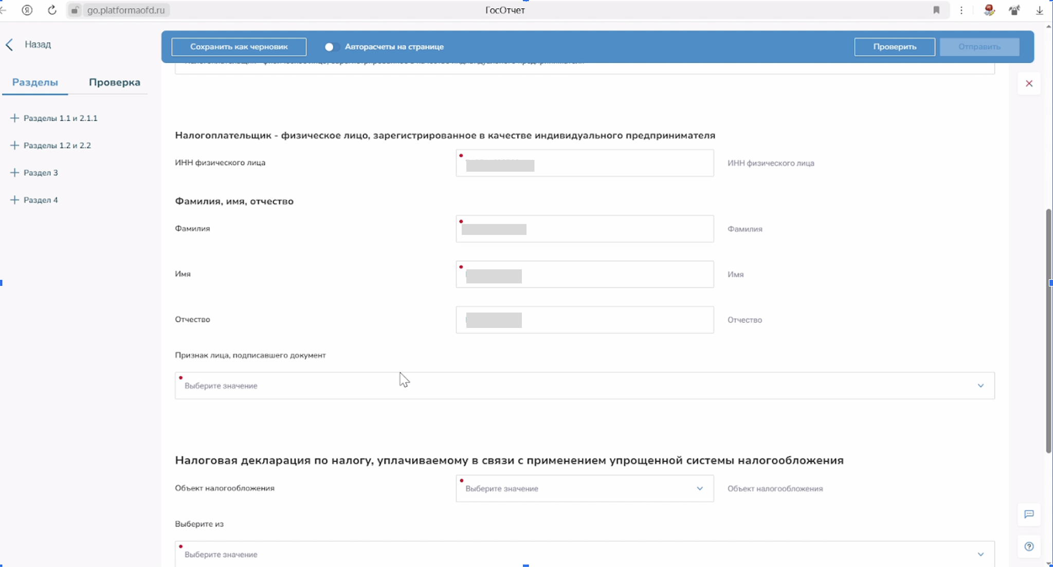Click the bookmark icon in address bar
The image size is (1053, 567).
tap(936, 10)
